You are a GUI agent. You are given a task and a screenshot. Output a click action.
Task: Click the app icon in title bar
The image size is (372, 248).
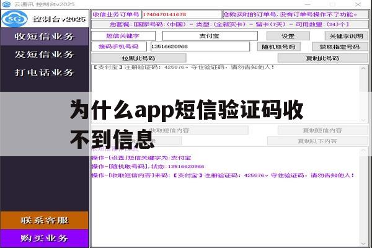pos(6,4)
